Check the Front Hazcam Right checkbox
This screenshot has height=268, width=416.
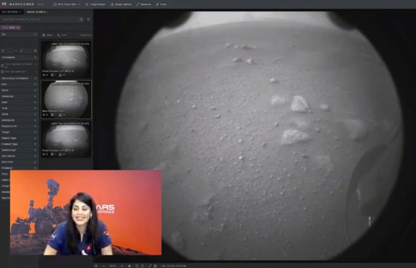3,72
